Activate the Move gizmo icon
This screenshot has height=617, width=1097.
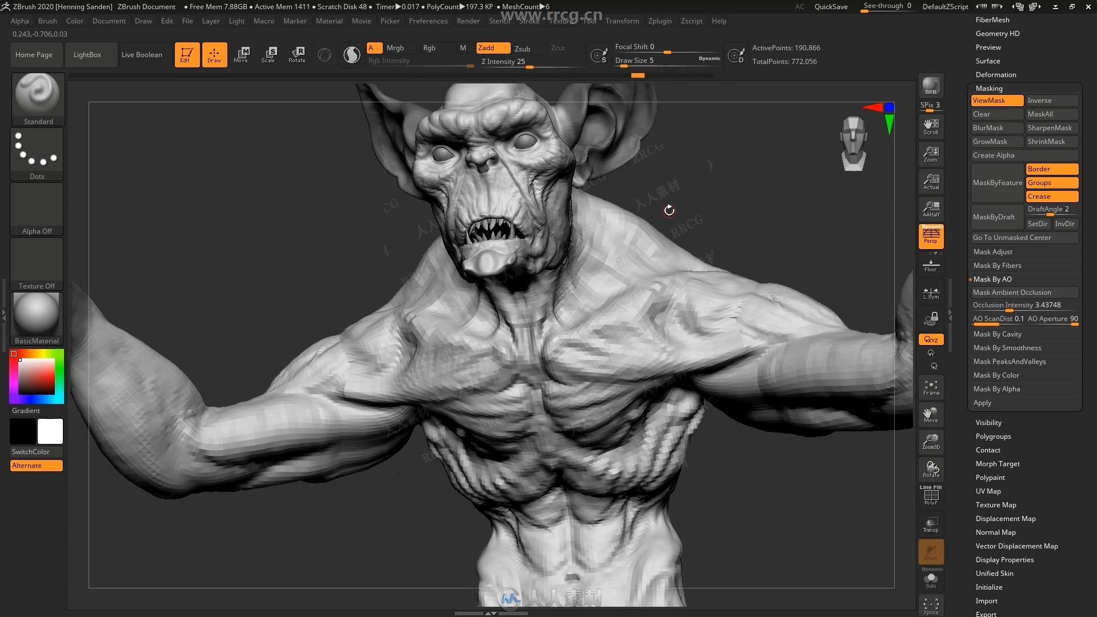pyautogui.click(x=242, y=55)
